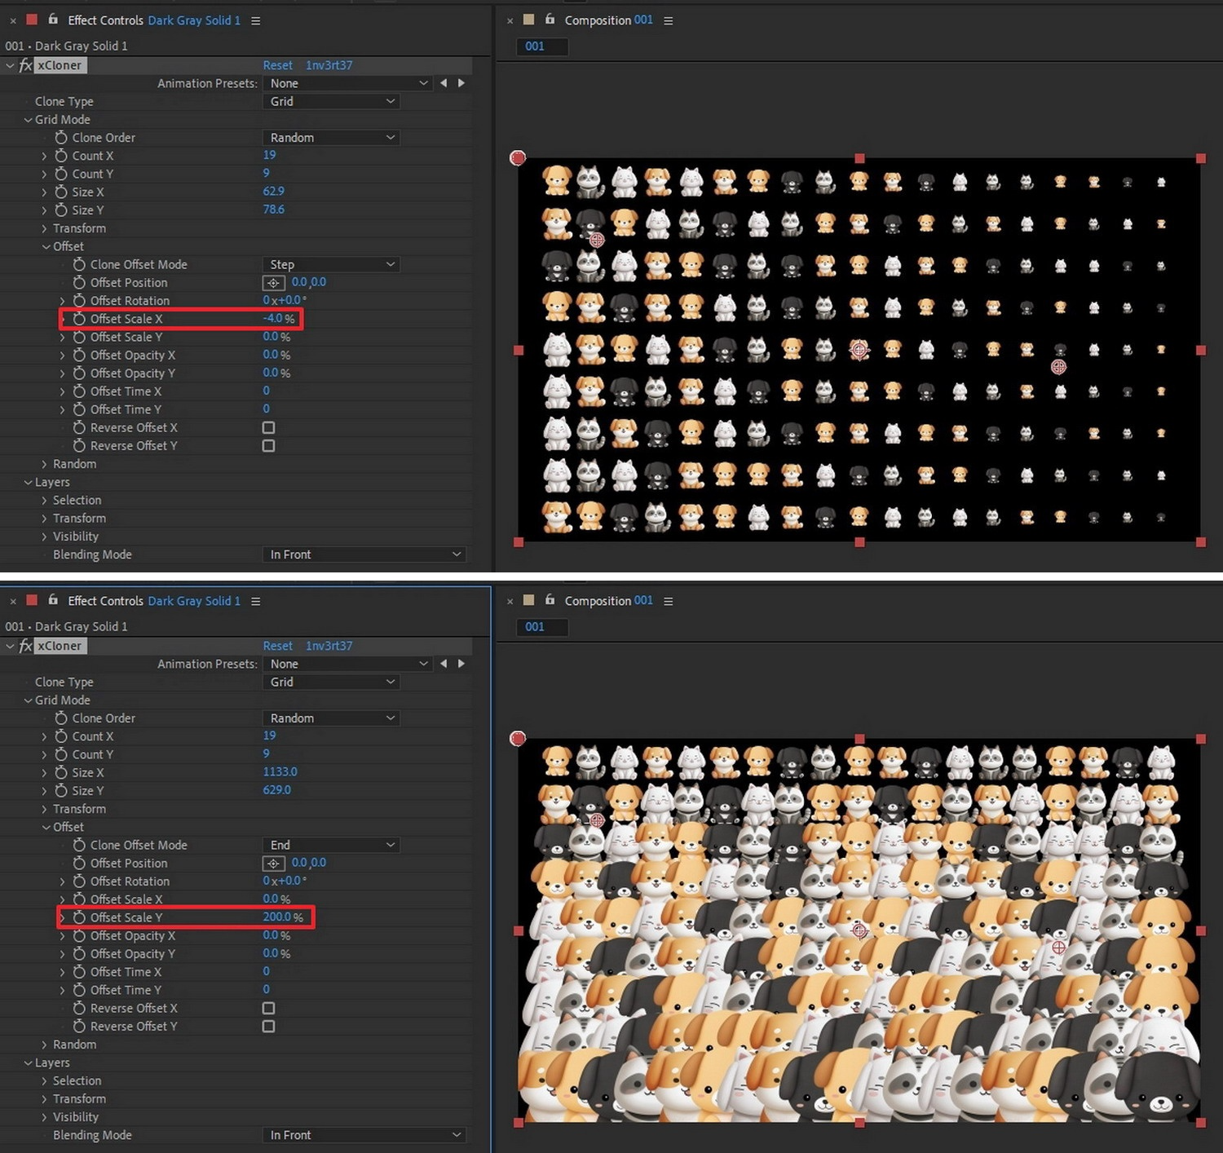
Task: Toggle Count Y stopwatch in the upper panel
Action: pos(61,174)
